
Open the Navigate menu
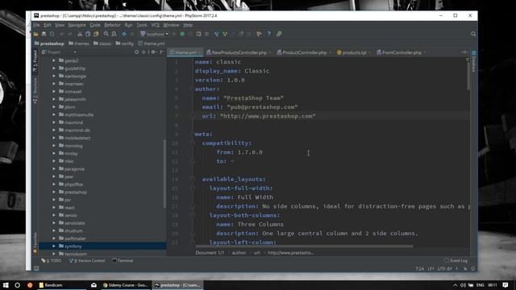click(x=77, y=25)
